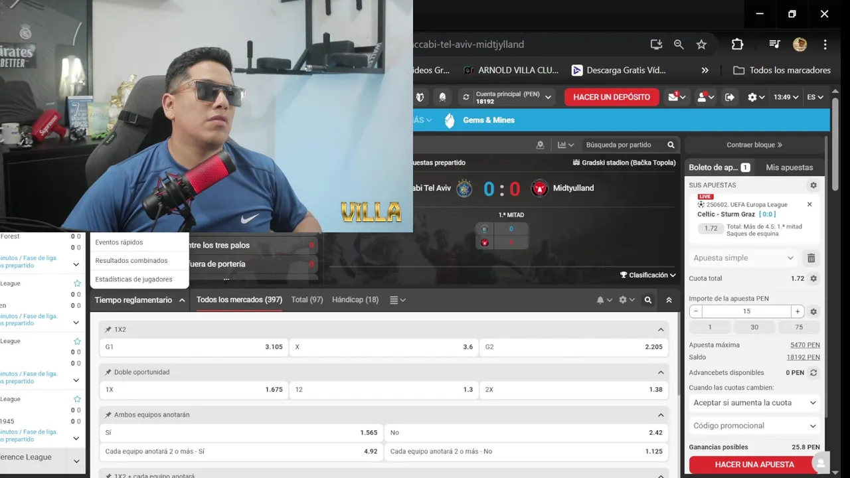Collapse the Tiempo reglamentario menu
Screen dimensions: 850x478
pos(139,300)
